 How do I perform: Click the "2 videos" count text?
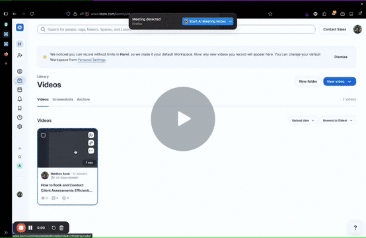click(x=349, y=99)
